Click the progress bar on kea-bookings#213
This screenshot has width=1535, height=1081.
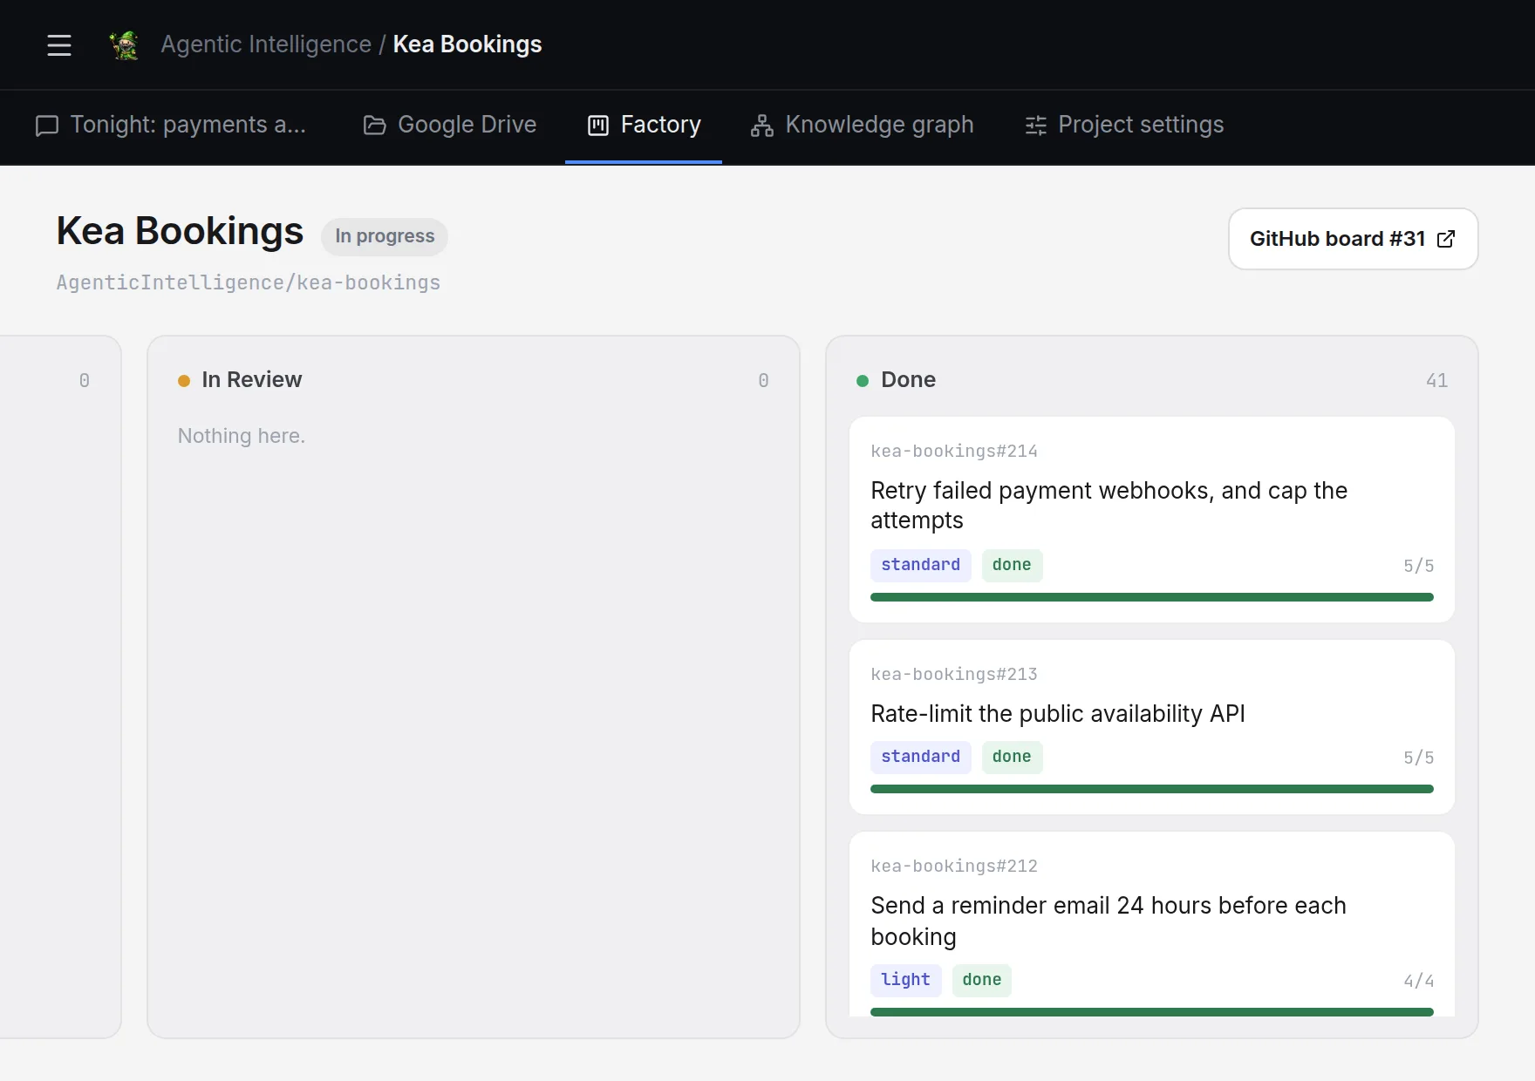1151,789
